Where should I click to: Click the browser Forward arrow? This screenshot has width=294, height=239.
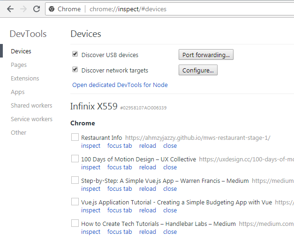pyautogui.click(x=23, y=9)
